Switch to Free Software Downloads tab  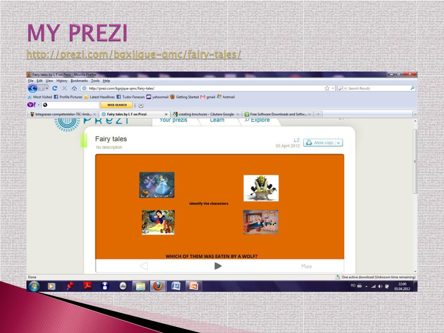[278, 114]
